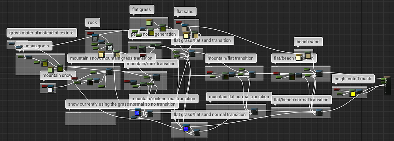Click the 'mountain/flat transition' comment bubble

(x=230, y=58)
